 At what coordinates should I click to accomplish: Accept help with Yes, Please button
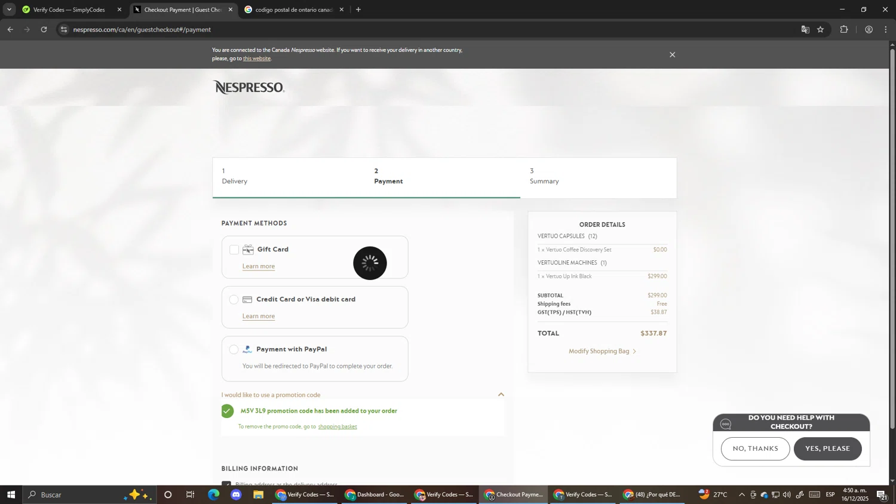tap(827, 448)
